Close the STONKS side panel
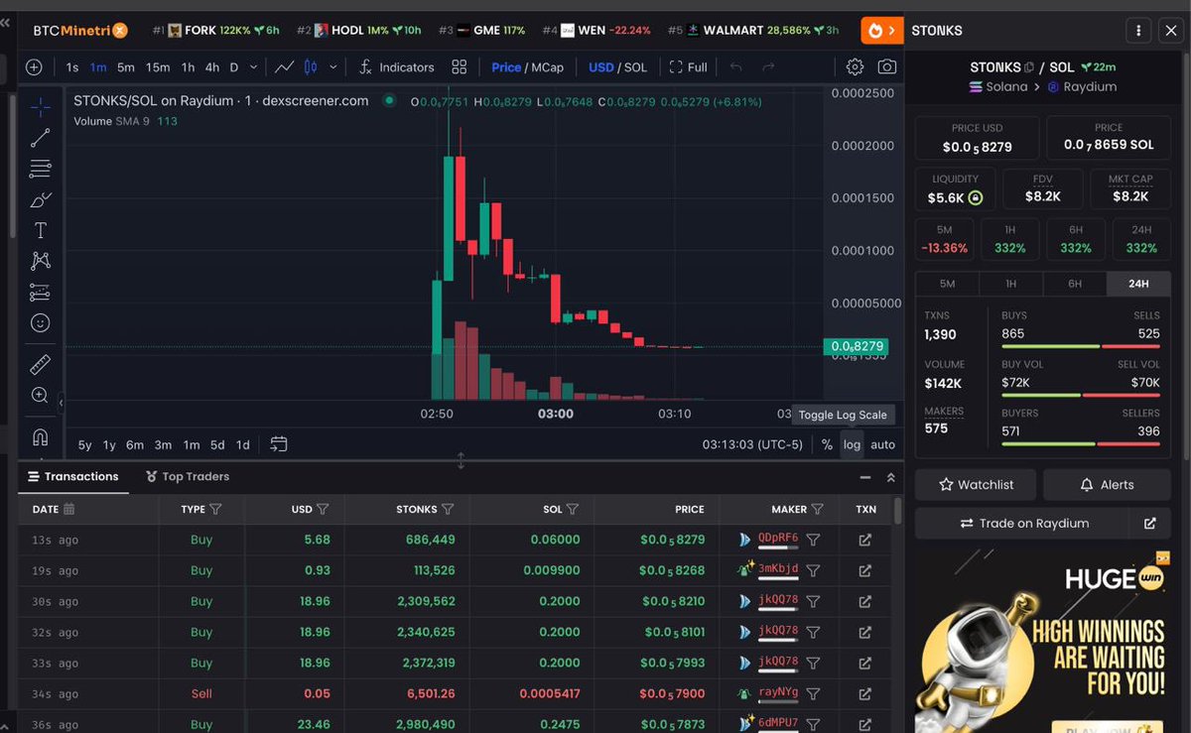This screenshot has width=1191, height=733. point(1170,31)
